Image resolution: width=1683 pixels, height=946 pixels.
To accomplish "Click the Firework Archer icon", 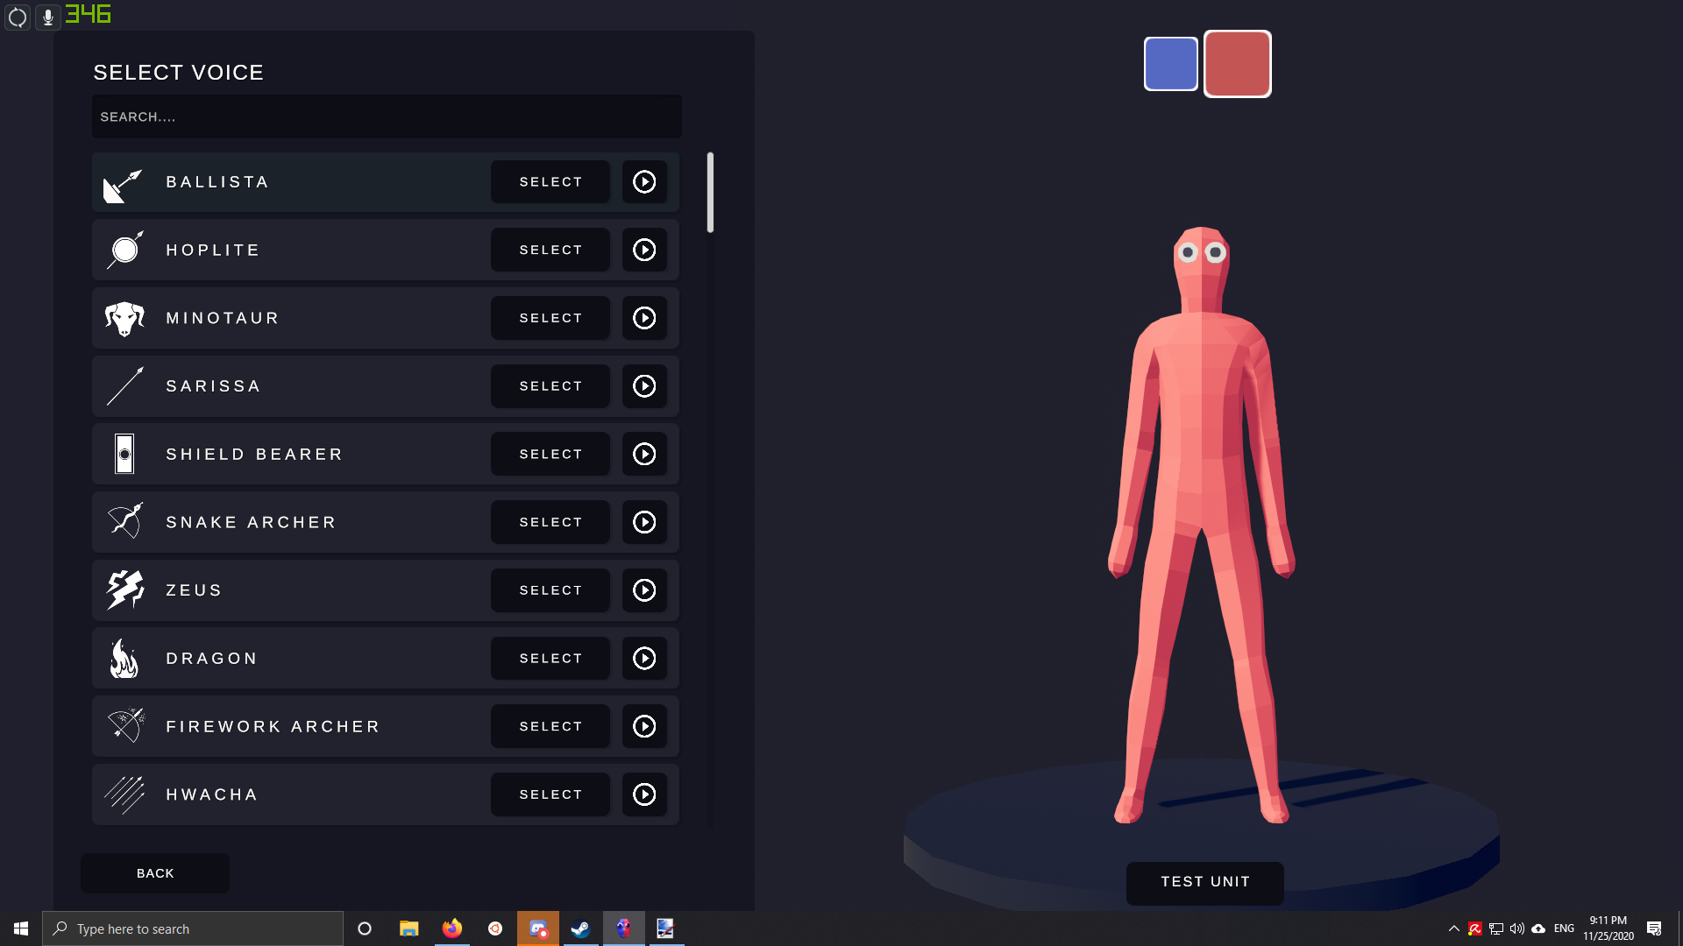I will pos(124,726).
